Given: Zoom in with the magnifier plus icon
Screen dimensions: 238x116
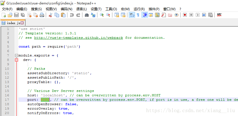Looking at the screenshot, I should (x=102, y=15).
